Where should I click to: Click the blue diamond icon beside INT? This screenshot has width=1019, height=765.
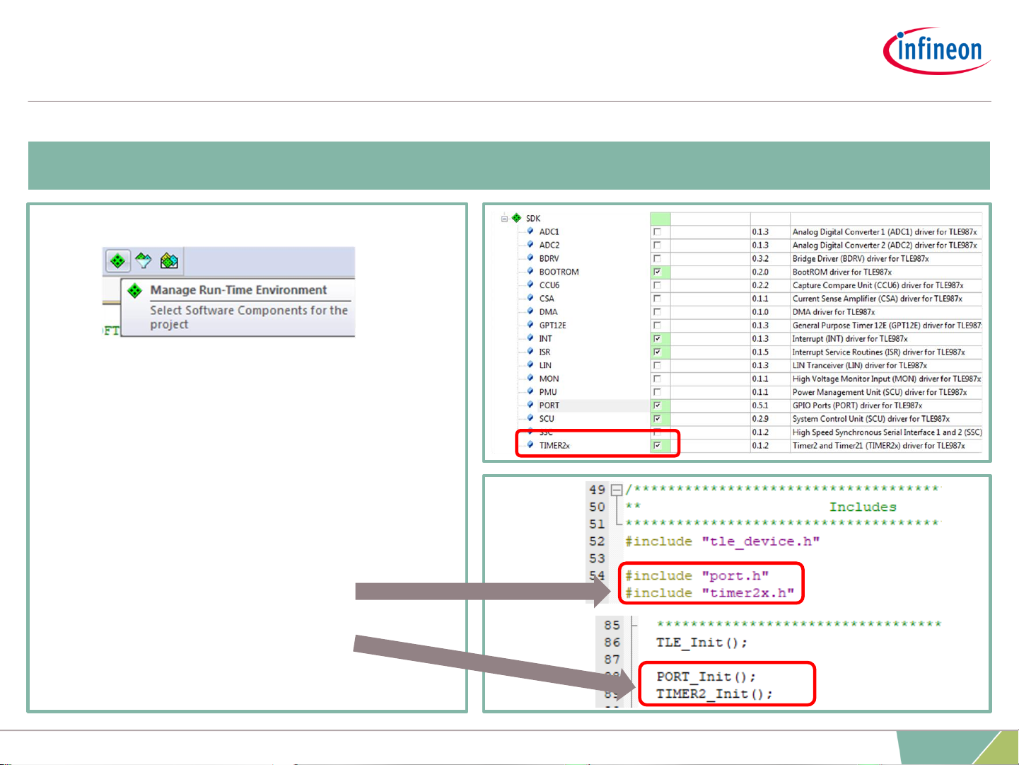tap(530, 339)
